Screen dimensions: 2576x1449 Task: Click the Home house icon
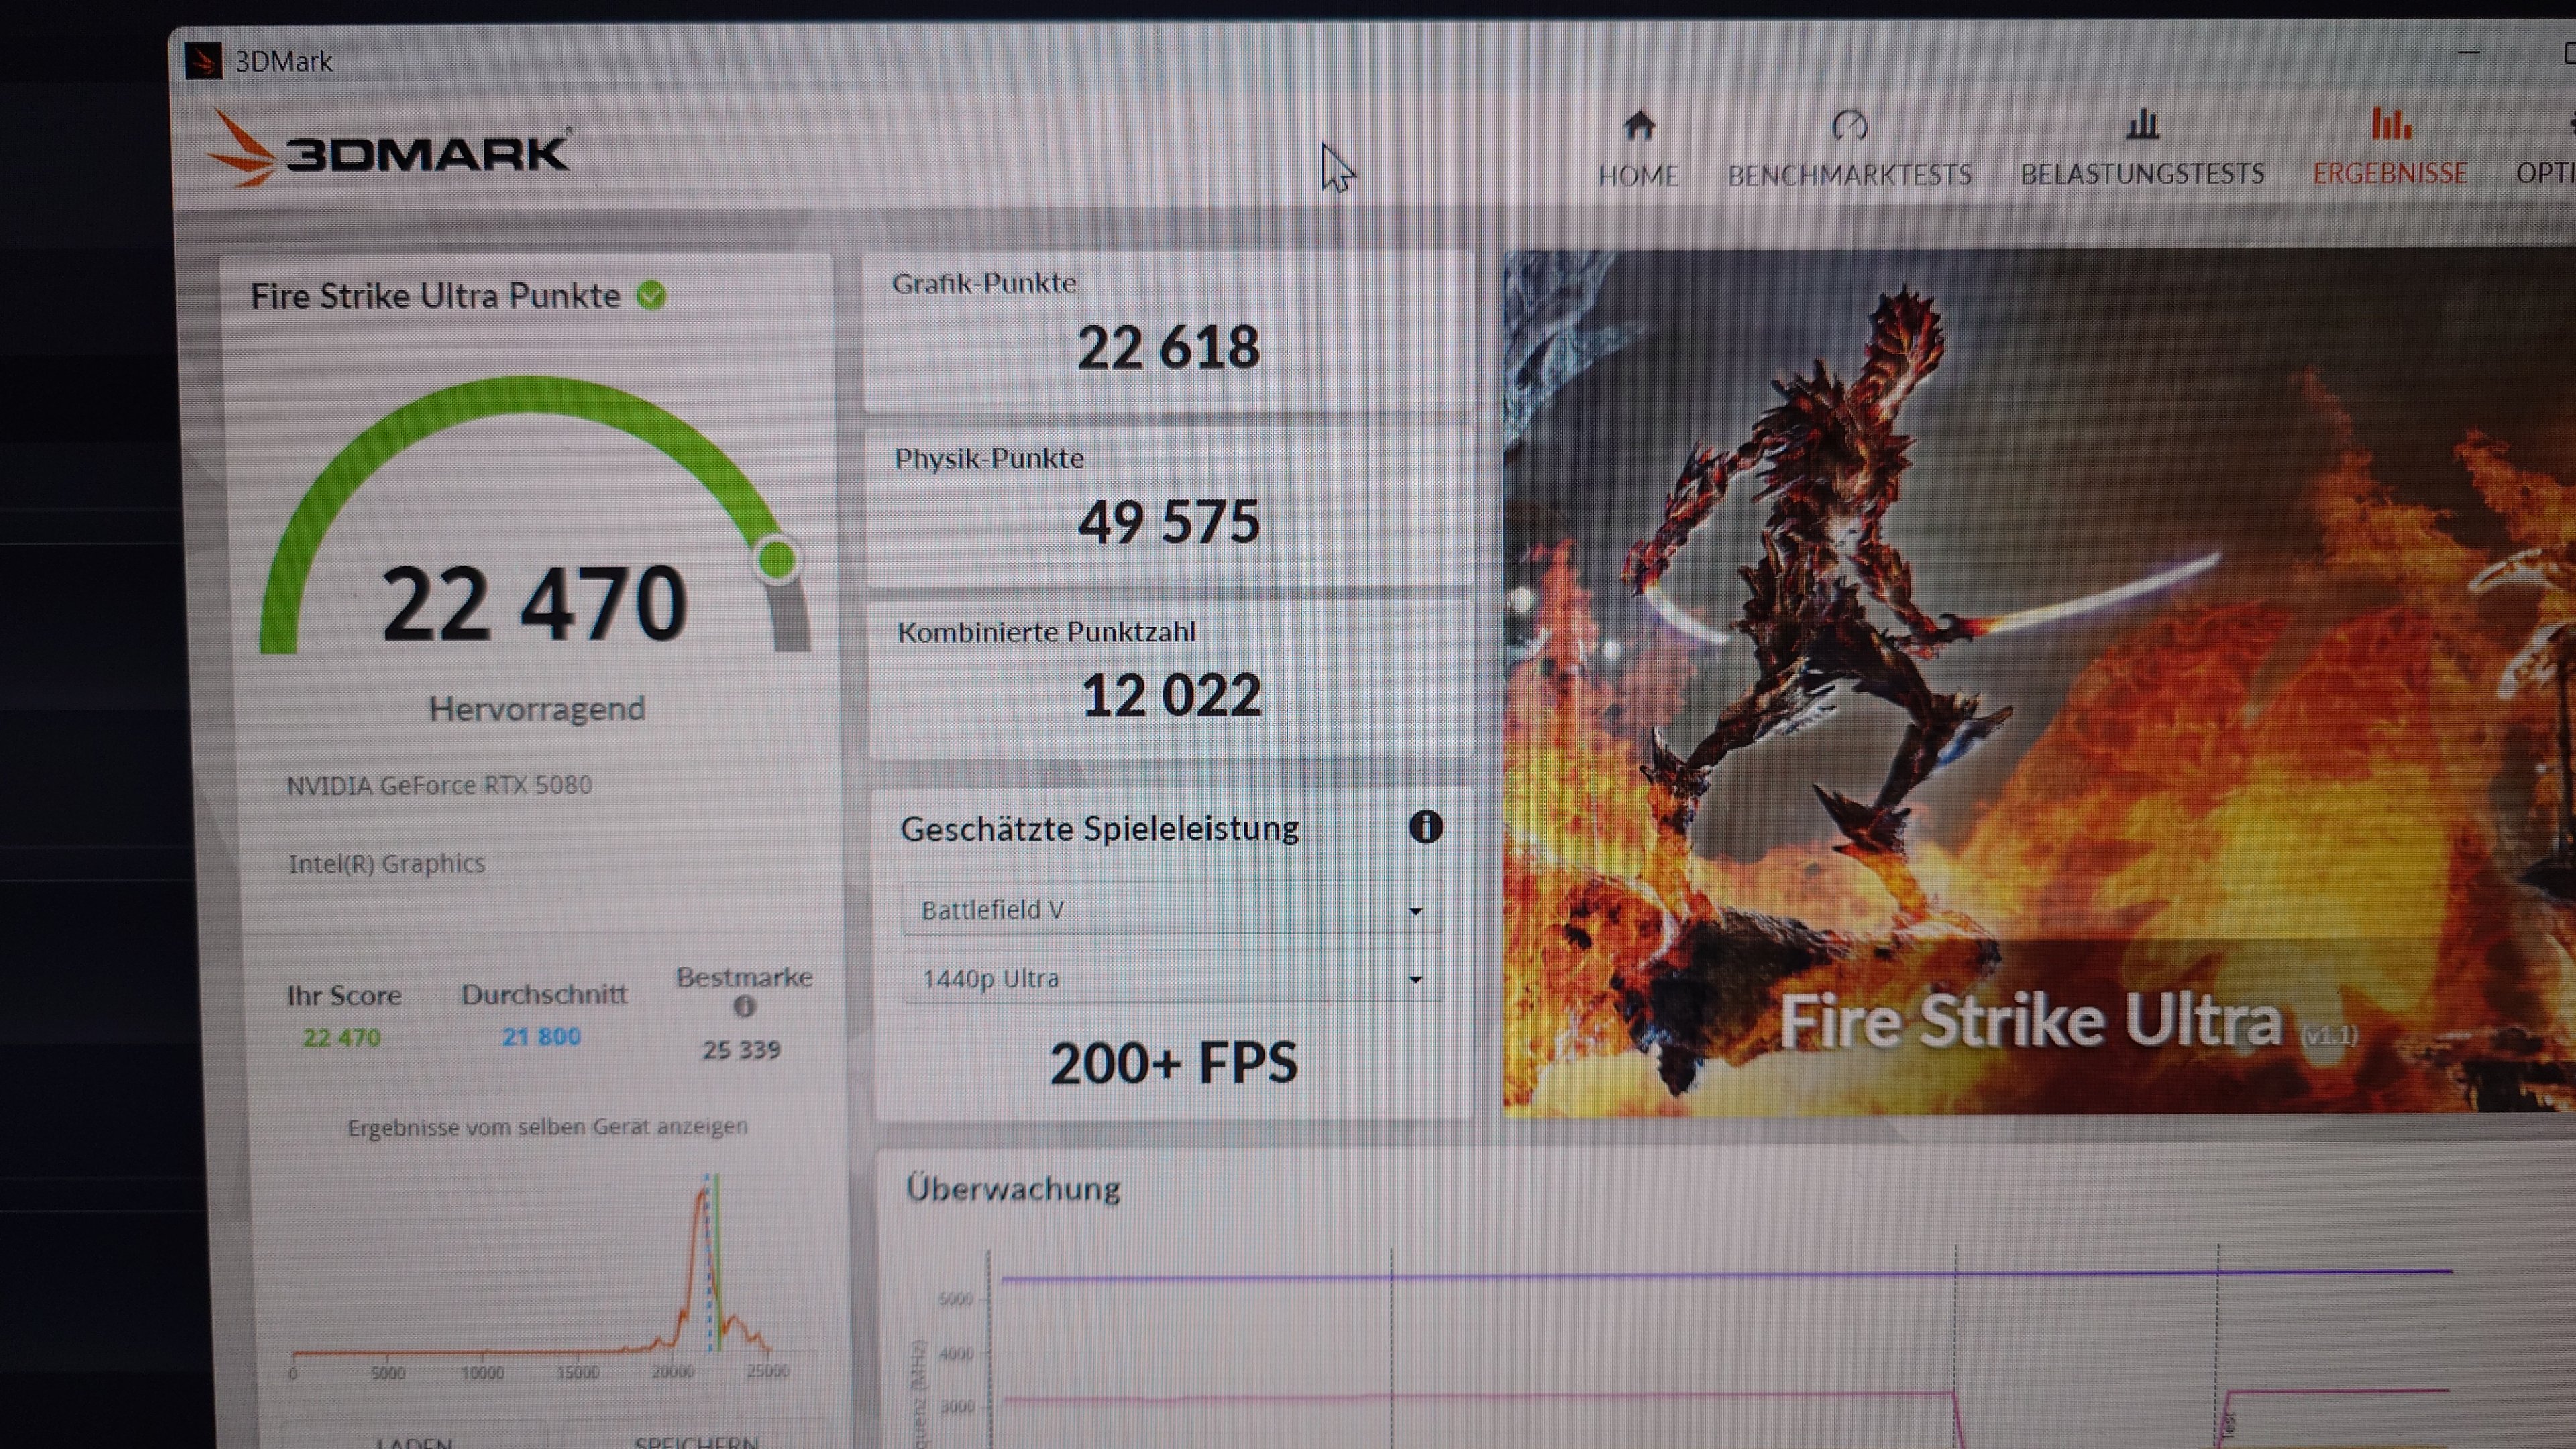pyautogui.click(x=1638, y=125)
